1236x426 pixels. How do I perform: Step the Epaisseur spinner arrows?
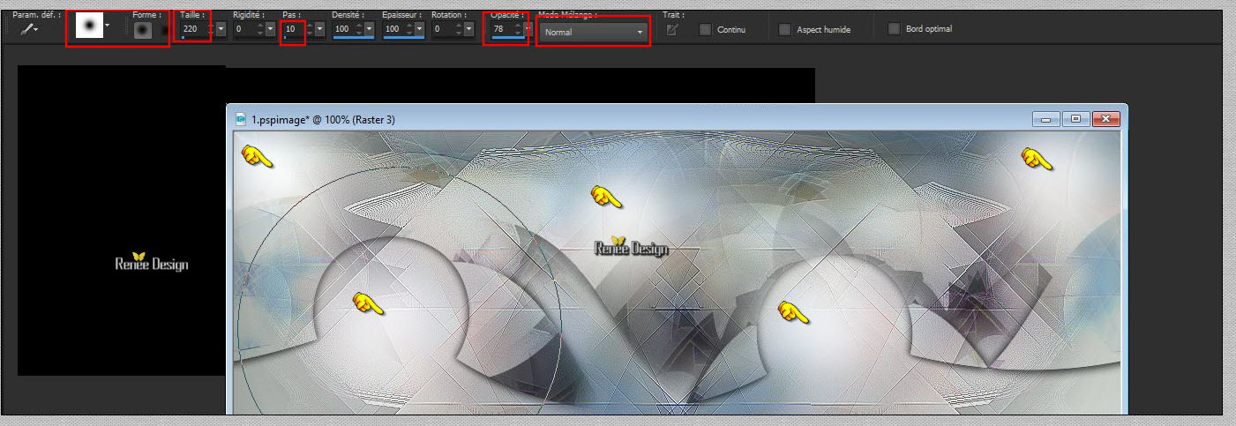pos(408,29)
